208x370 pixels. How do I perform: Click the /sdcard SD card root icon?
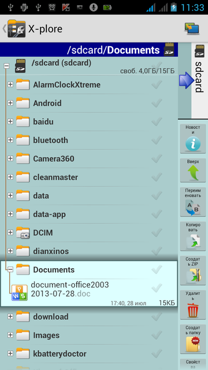click(x=20, y=66)
